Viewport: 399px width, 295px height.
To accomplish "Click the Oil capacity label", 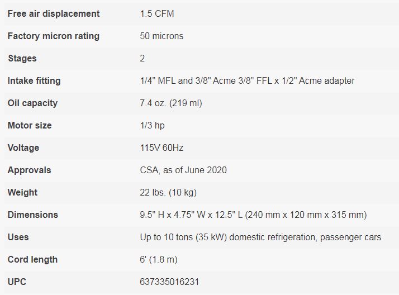I will coord(32,103).
